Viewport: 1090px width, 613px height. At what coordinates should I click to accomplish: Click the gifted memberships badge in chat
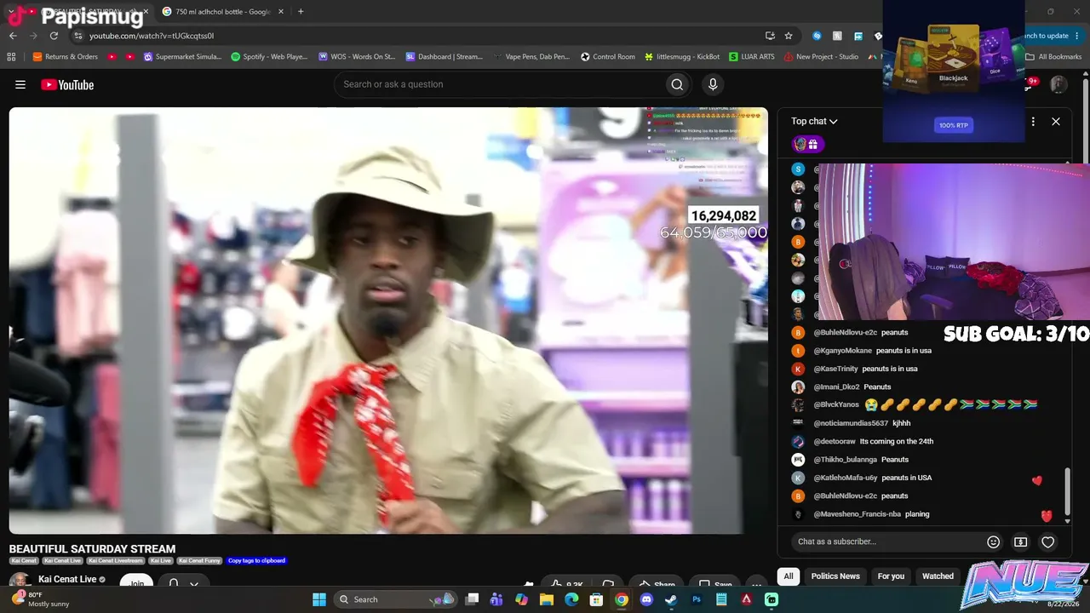click(x=806, y=144)
